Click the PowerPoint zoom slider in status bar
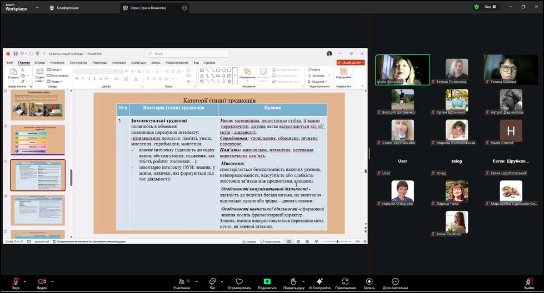 tap(337, 242)
